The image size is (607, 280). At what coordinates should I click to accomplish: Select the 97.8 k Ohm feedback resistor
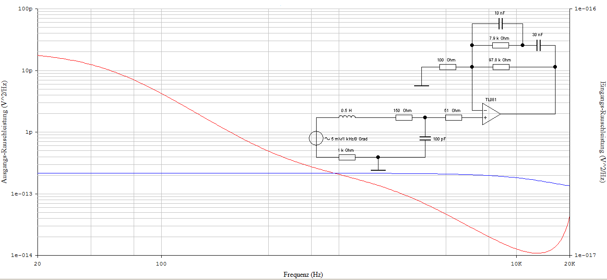coord(501,67)
